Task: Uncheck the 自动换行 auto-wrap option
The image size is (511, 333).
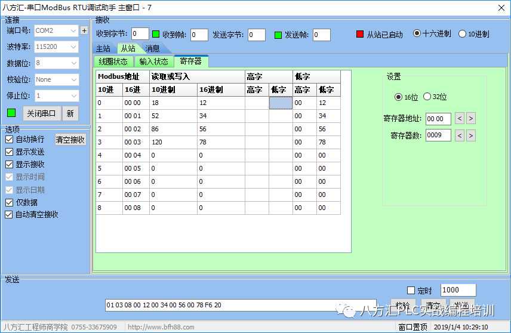Action: pyautogui.click(x=10, y=139)
